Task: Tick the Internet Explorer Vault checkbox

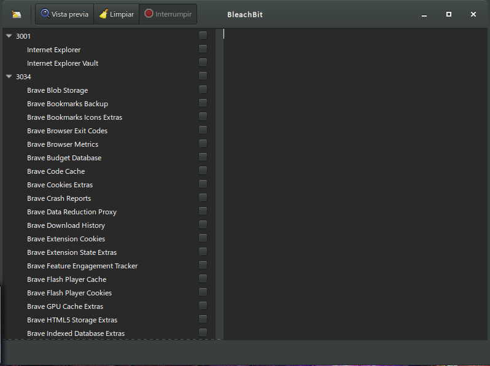Action: point(203,62)
